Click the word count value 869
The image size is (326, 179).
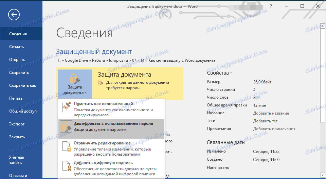click(256, 97)
